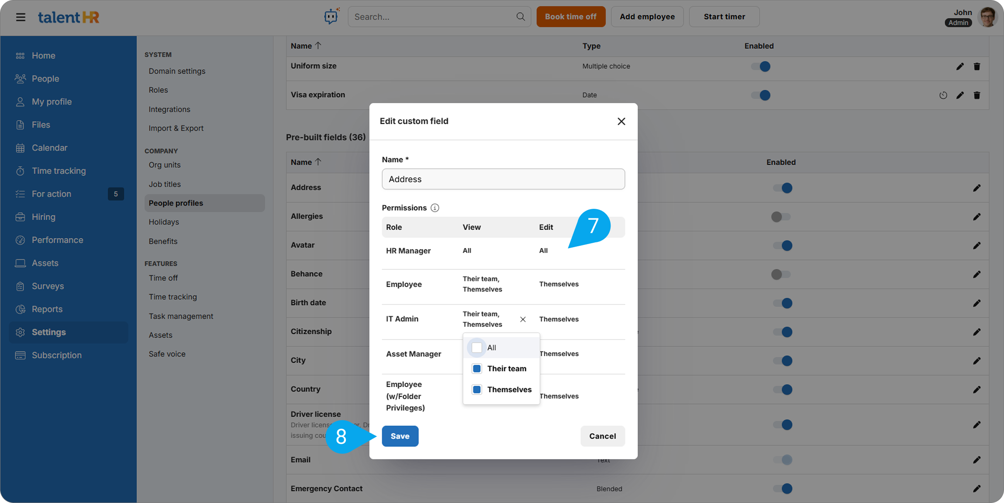Image resolution: width=1004 pixels, height=503 pixels.
Task: Go to Time tracking in sidebar
Action: [58, 171]
